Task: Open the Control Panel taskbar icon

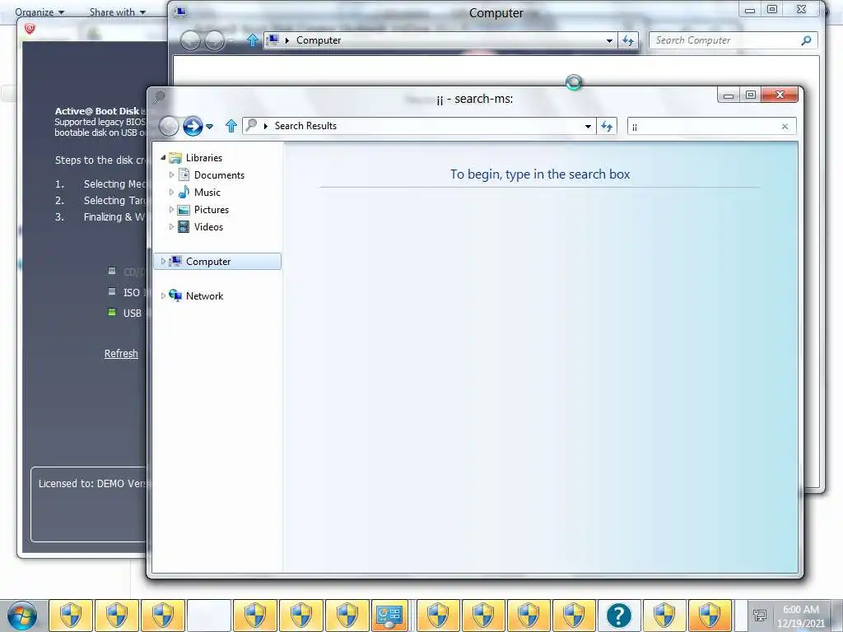Action: 389,616
